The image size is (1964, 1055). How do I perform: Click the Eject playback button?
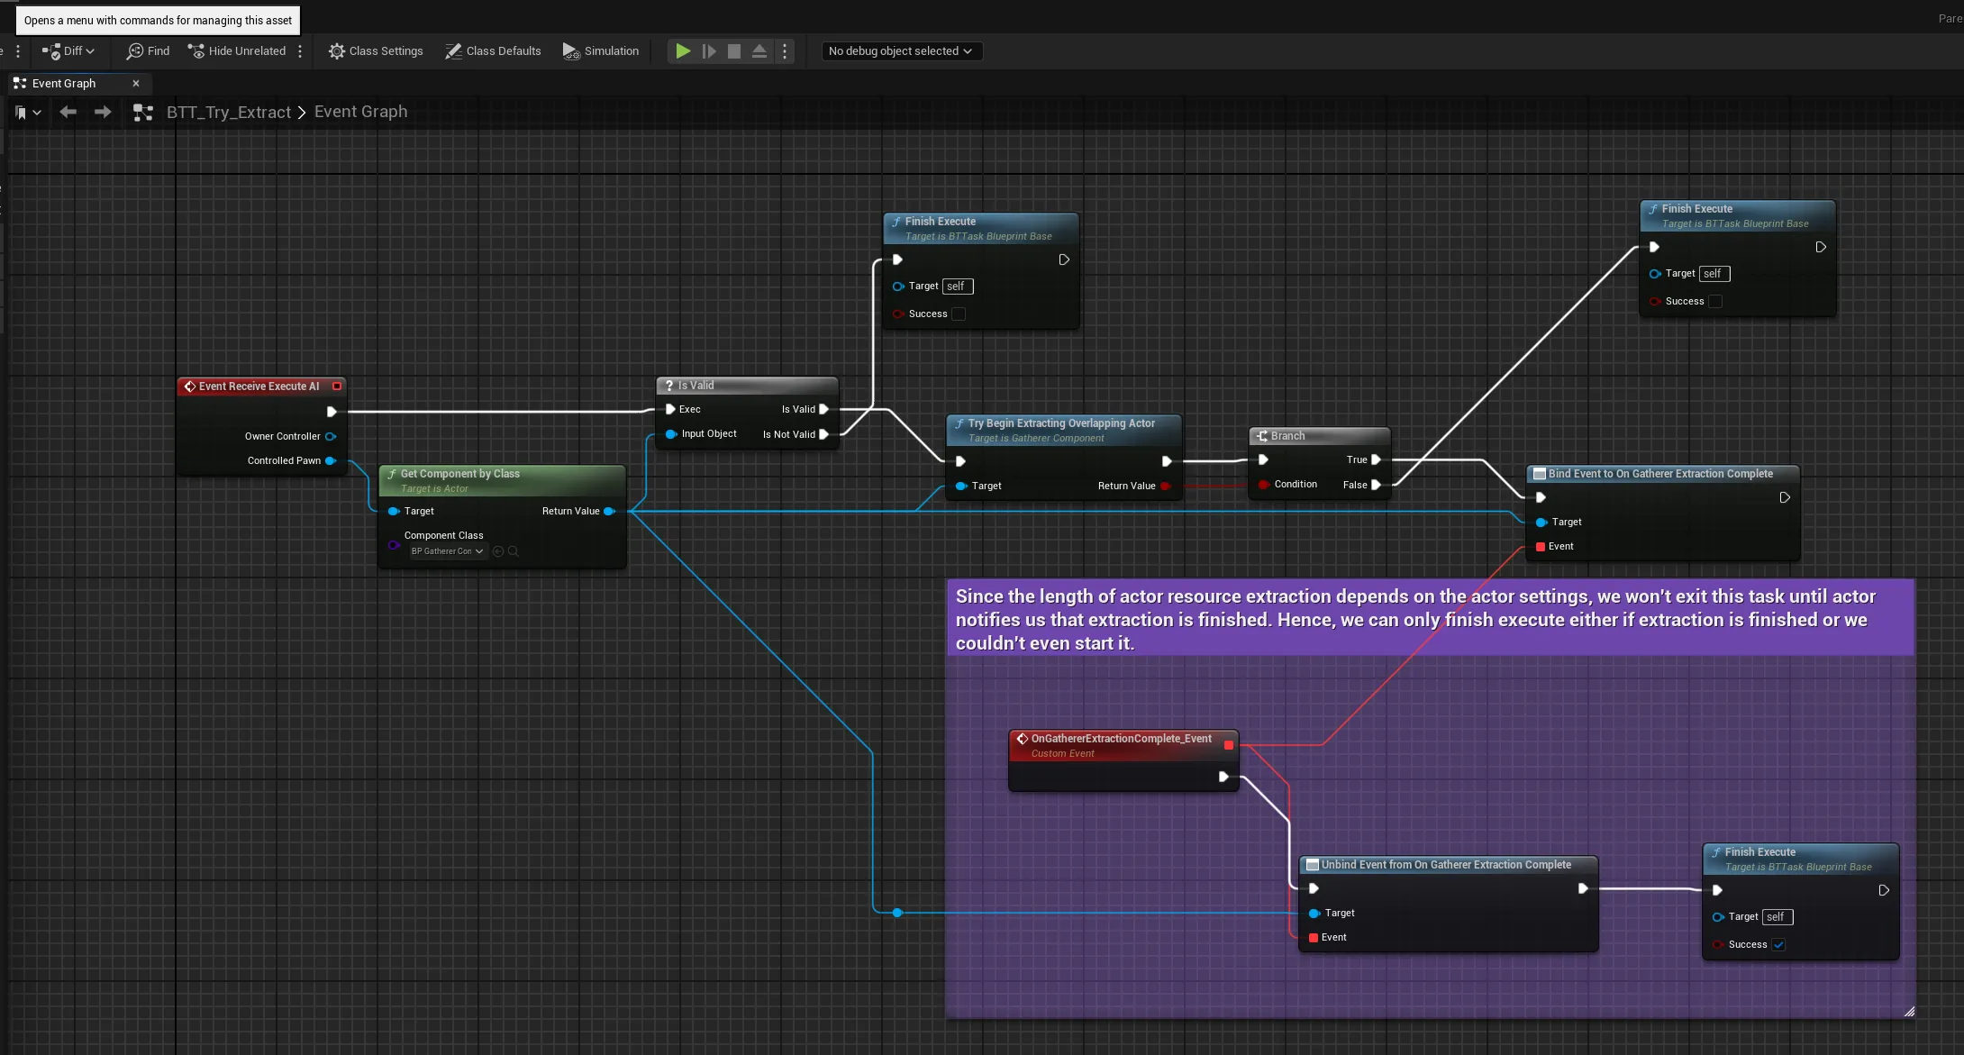[x=759, y=51]
